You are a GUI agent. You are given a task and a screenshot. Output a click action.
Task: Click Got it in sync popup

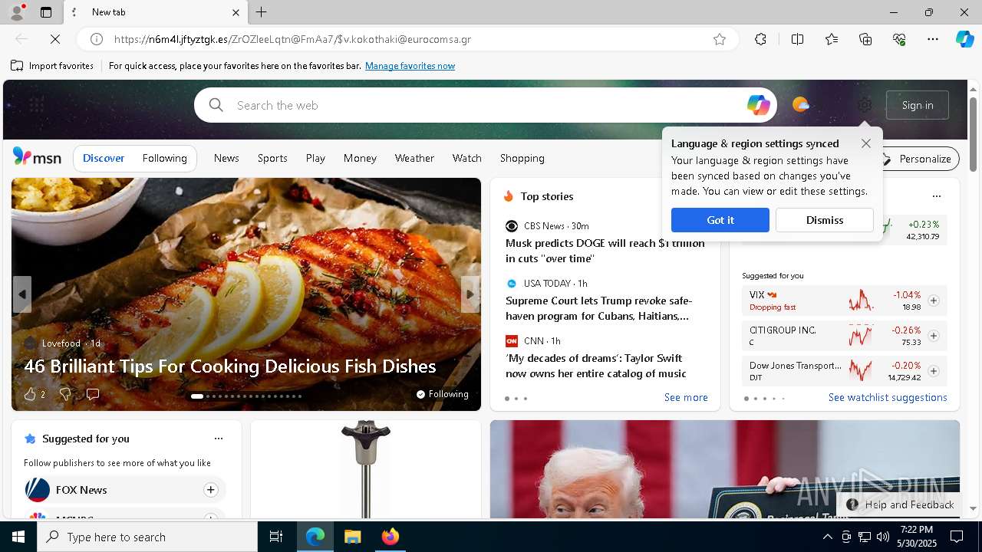point(720,220)
